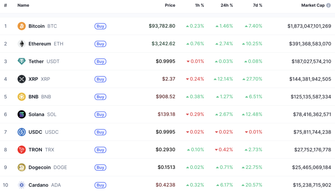Click Solana market cap $78,416,362,571
Viewport: 335px width, 191px height.
pyautogui.click(x=312, y=115)
